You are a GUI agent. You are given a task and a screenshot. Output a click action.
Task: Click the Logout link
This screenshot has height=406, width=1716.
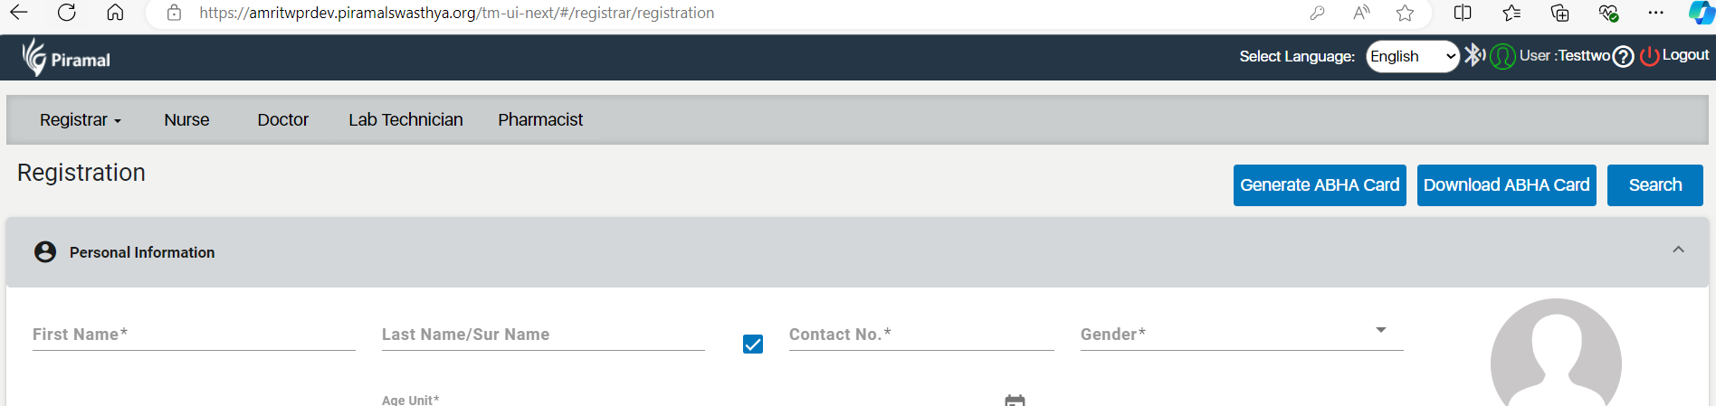click(x=1674, y=55)
